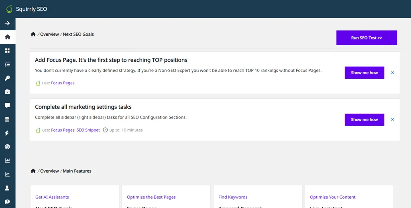411x208 pixels.
Task: Open the key keyword research sidebar icon
Action: click(7, 78)
